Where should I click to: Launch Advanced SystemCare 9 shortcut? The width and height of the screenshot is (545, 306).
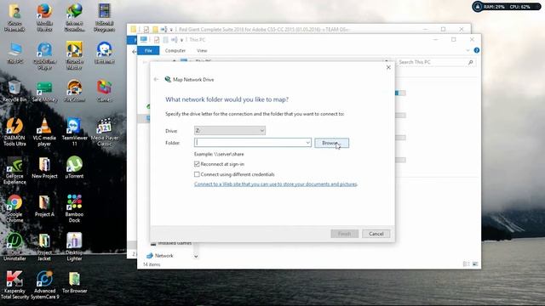point(44,285)
